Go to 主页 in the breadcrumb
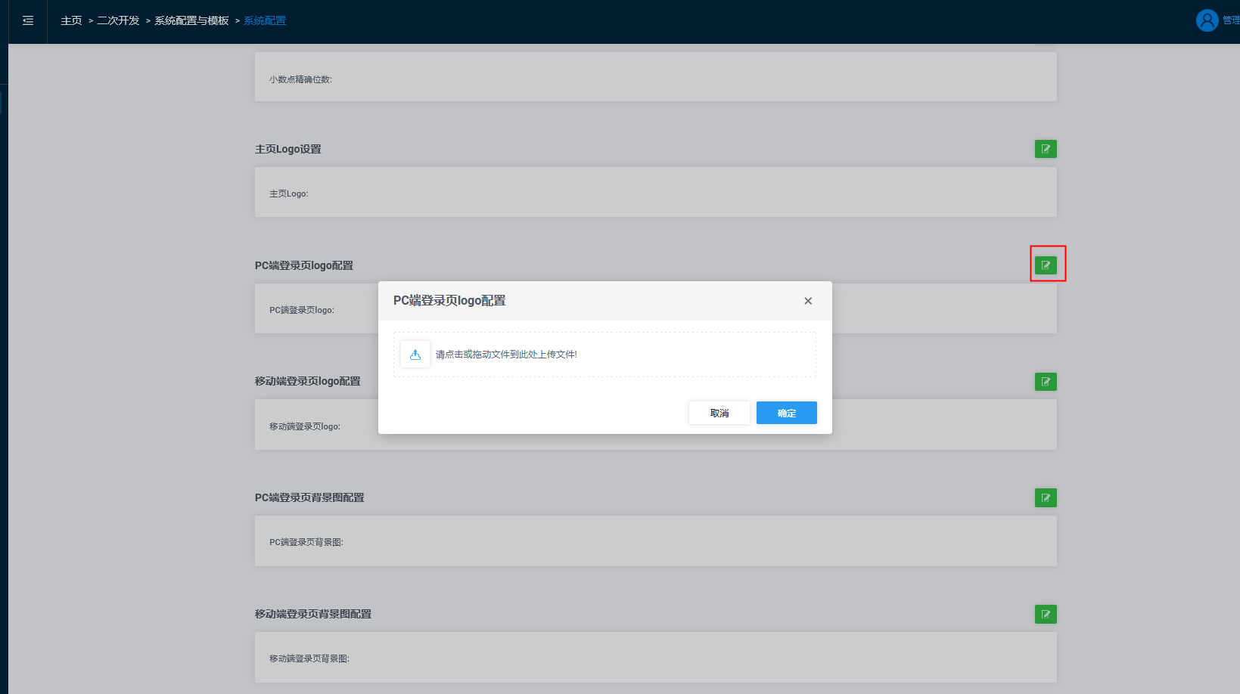Image resolution: width=1240 pixels, height=694 pixels. (71, 21)
